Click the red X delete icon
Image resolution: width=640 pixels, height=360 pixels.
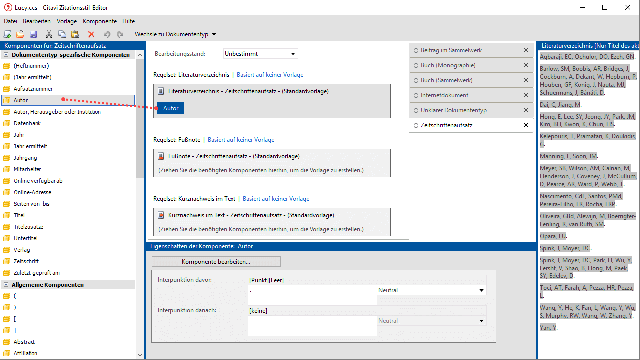pos(91,34)
